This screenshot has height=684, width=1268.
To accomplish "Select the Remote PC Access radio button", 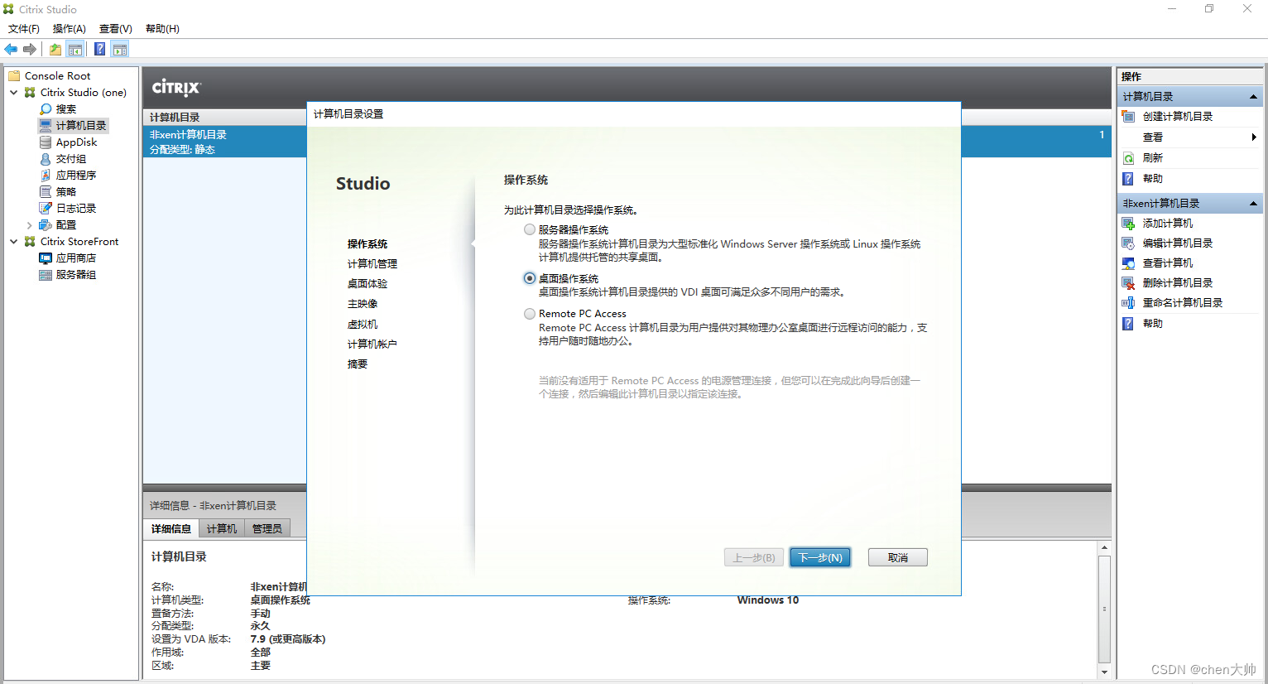I will (x=530, y=314).
